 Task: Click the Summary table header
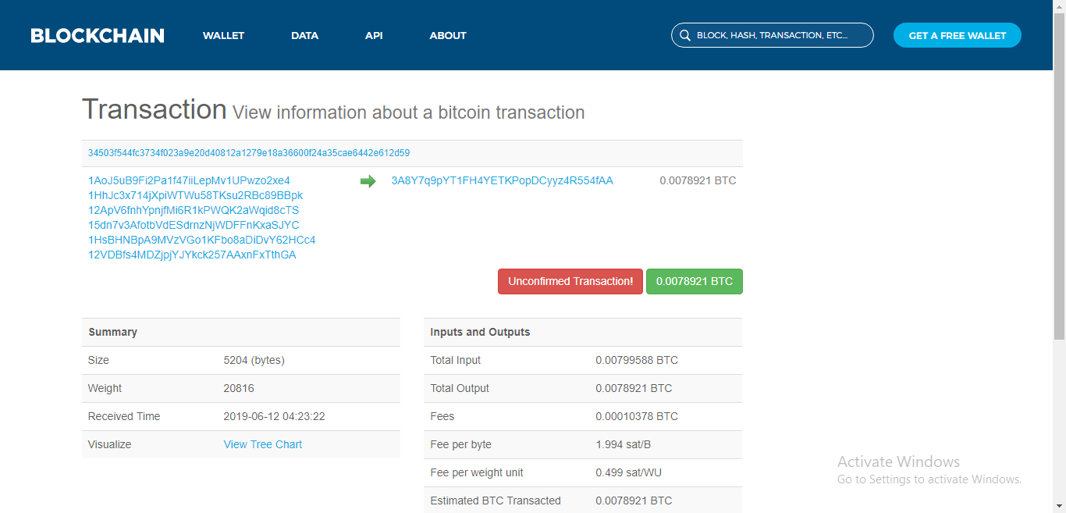point(241,332)
